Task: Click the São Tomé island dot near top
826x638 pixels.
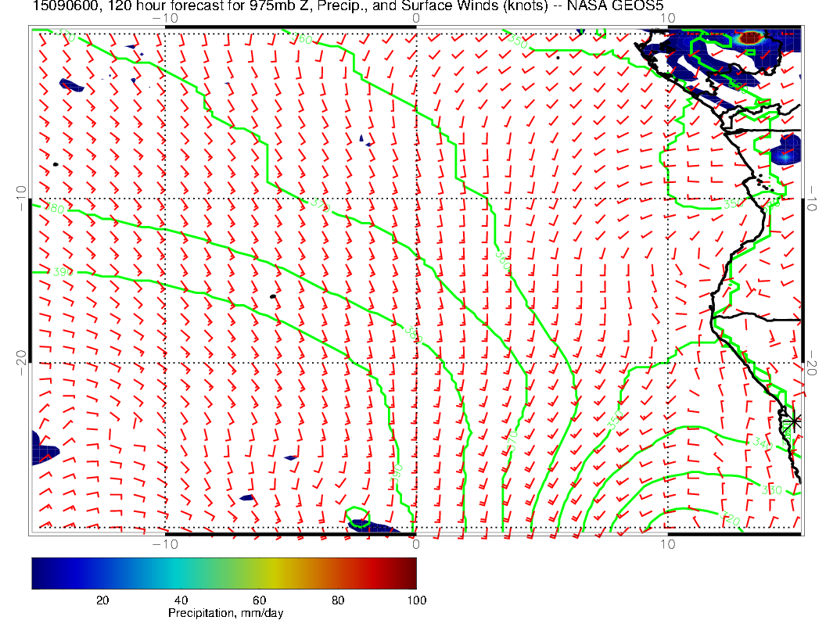Action: (558, 57)
